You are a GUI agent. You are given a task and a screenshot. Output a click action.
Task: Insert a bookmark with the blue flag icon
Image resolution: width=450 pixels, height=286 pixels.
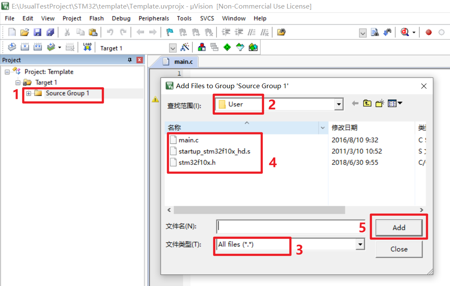tap(170, 32)
